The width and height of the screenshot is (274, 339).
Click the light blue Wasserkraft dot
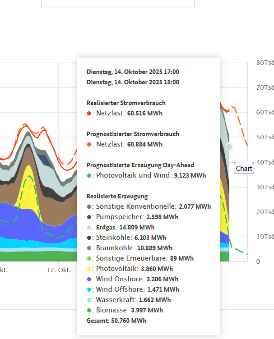click(x=89, y=300)
